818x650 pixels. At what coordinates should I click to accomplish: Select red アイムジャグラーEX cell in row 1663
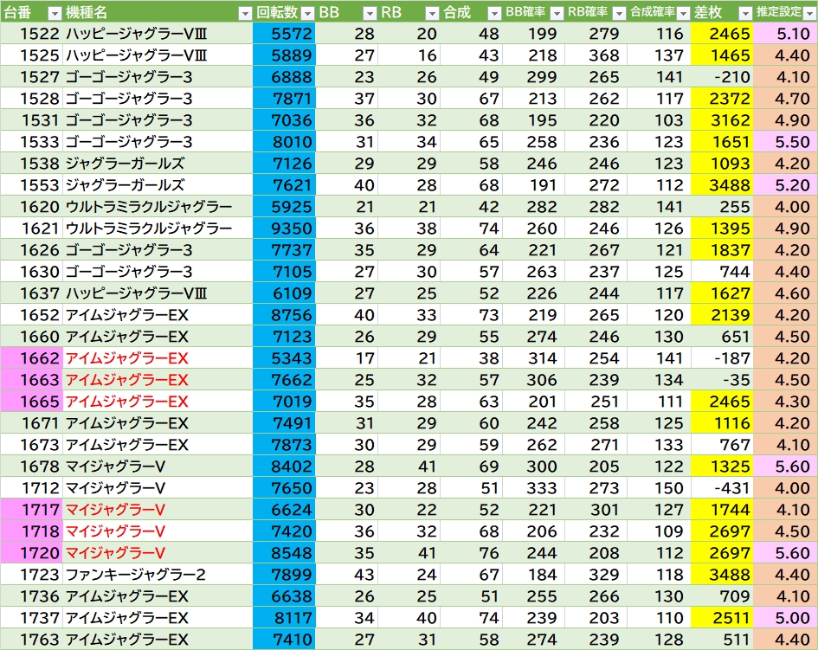pyautogui.click(x=158, y=380)
